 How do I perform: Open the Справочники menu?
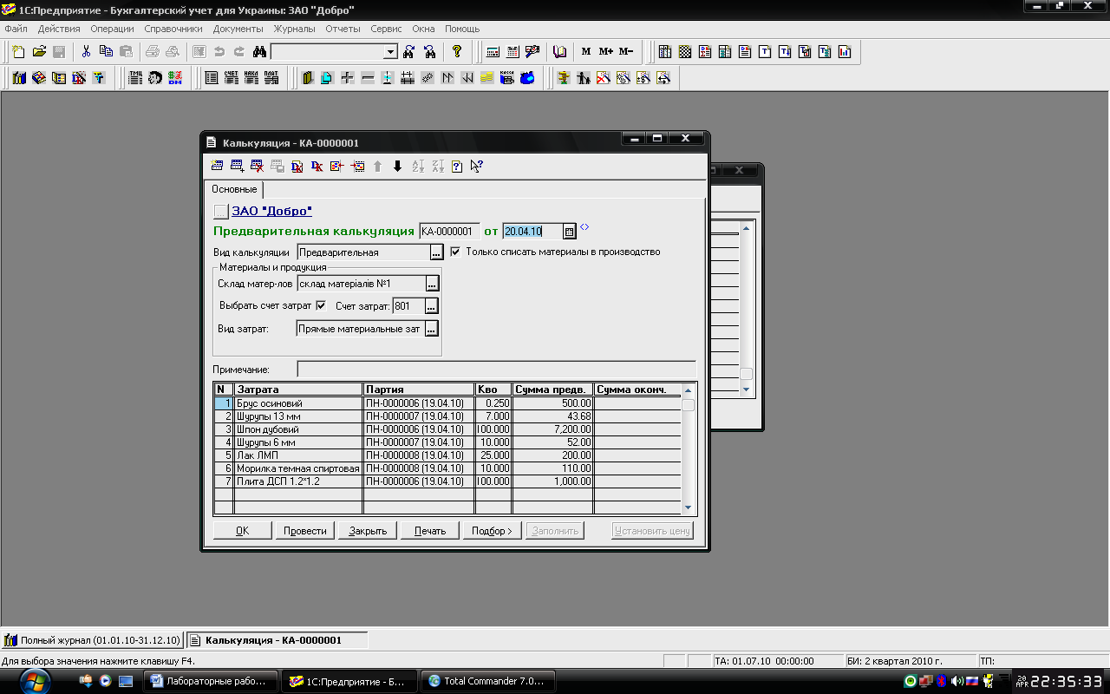pos(173,29)
